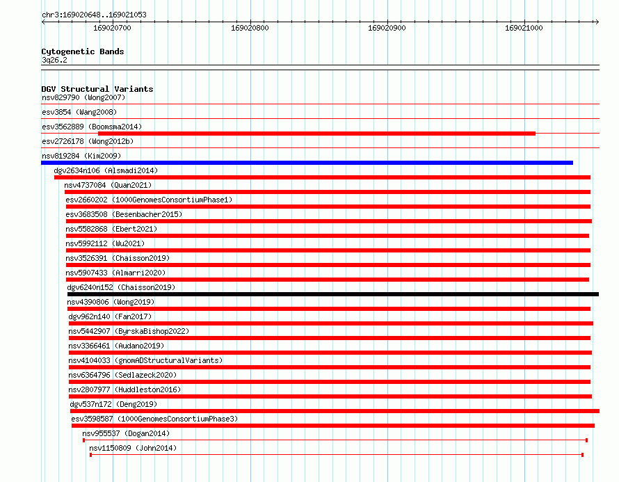Open the nsv819284 (Kim2009) label
Viewport: 619px width, 482px height.
(81, 156)
